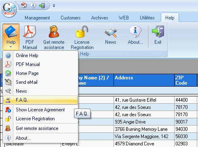Image resolution: width=198 pixels, height=147 pixels.
Task: Choose Get remote assistance in dropdown menu
Action: pos(40,128)
